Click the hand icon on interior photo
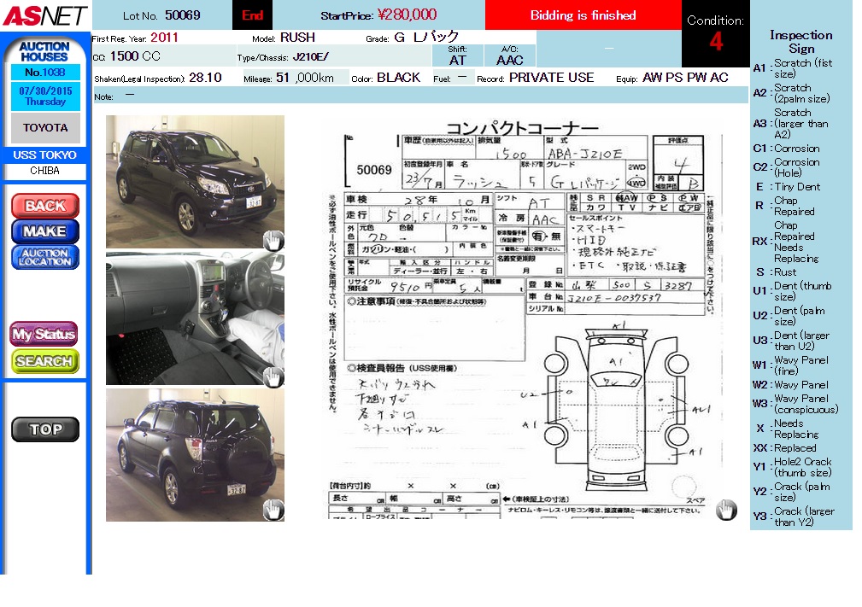The width and height of the screenshot is (862, 607). tap(273, 376)
